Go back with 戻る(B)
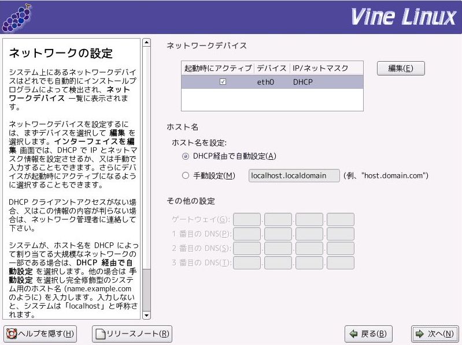Screen dimensions: 462x345 coord(368,334)
